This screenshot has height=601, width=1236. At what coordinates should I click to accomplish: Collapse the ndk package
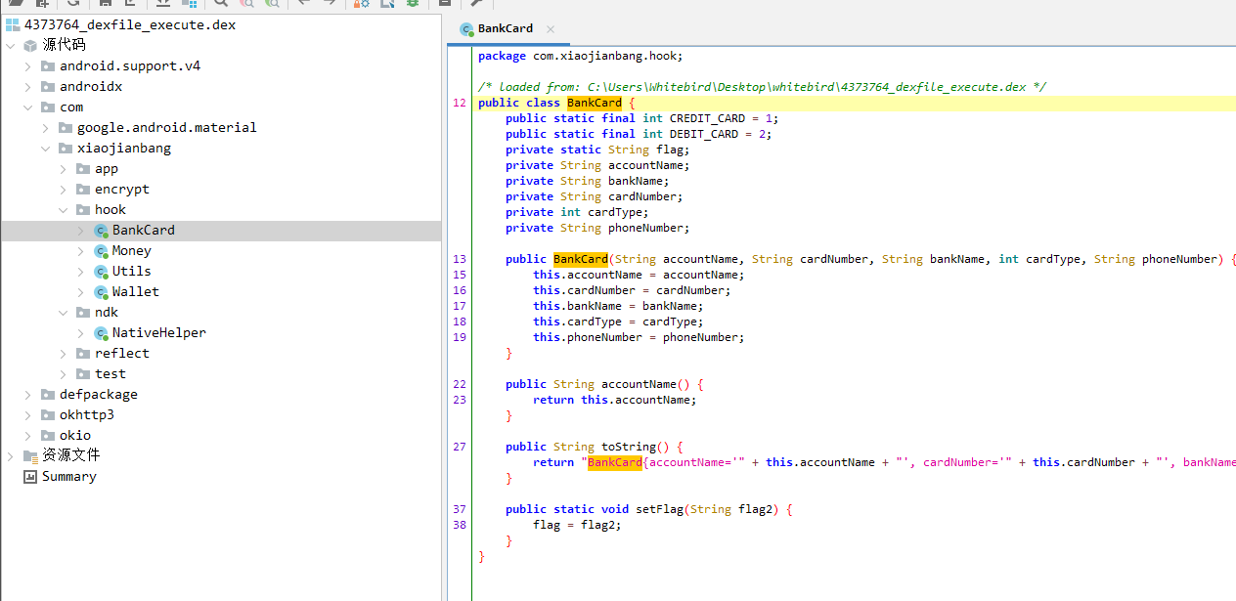63,313
